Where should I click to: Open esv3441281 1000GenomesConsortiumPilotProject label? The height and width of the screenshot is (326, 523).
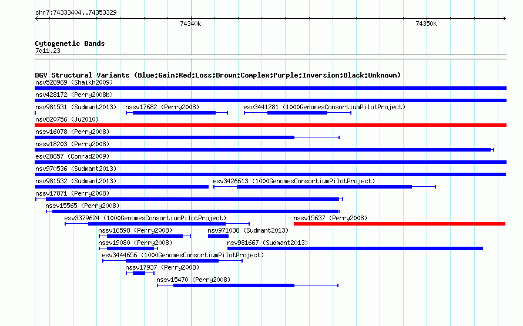pyautogui.click(x=324, y=107)
